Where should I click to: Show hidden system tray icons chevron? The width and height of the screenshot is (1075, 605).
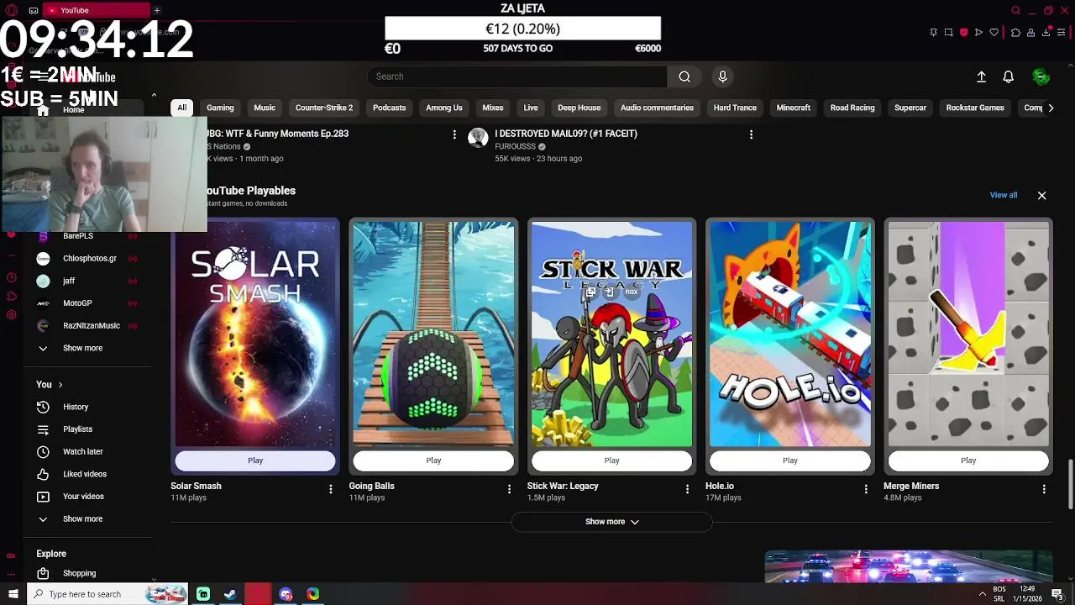pos(982,594)
